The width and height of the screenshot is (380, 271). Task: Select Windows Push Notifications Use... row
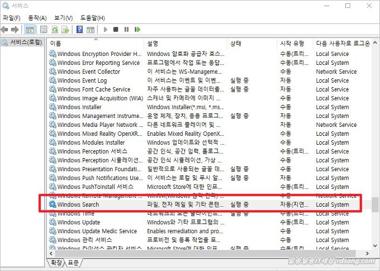click(210, 178)
